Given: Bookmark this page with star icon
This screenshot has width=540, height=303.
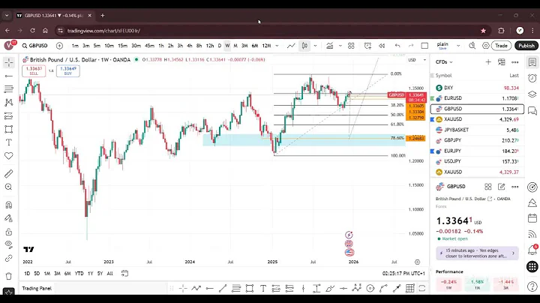Looking at the screenshot, I should [483, 31].
